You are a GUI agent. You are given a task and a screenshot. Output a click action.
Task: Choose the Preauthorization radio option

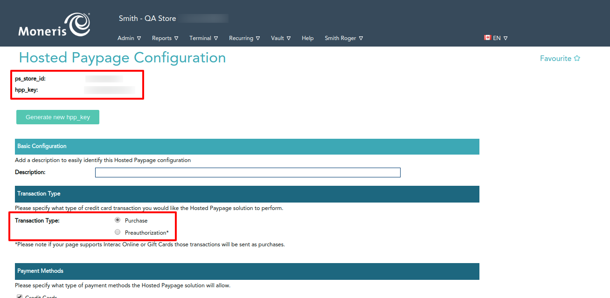click(118, 232)
